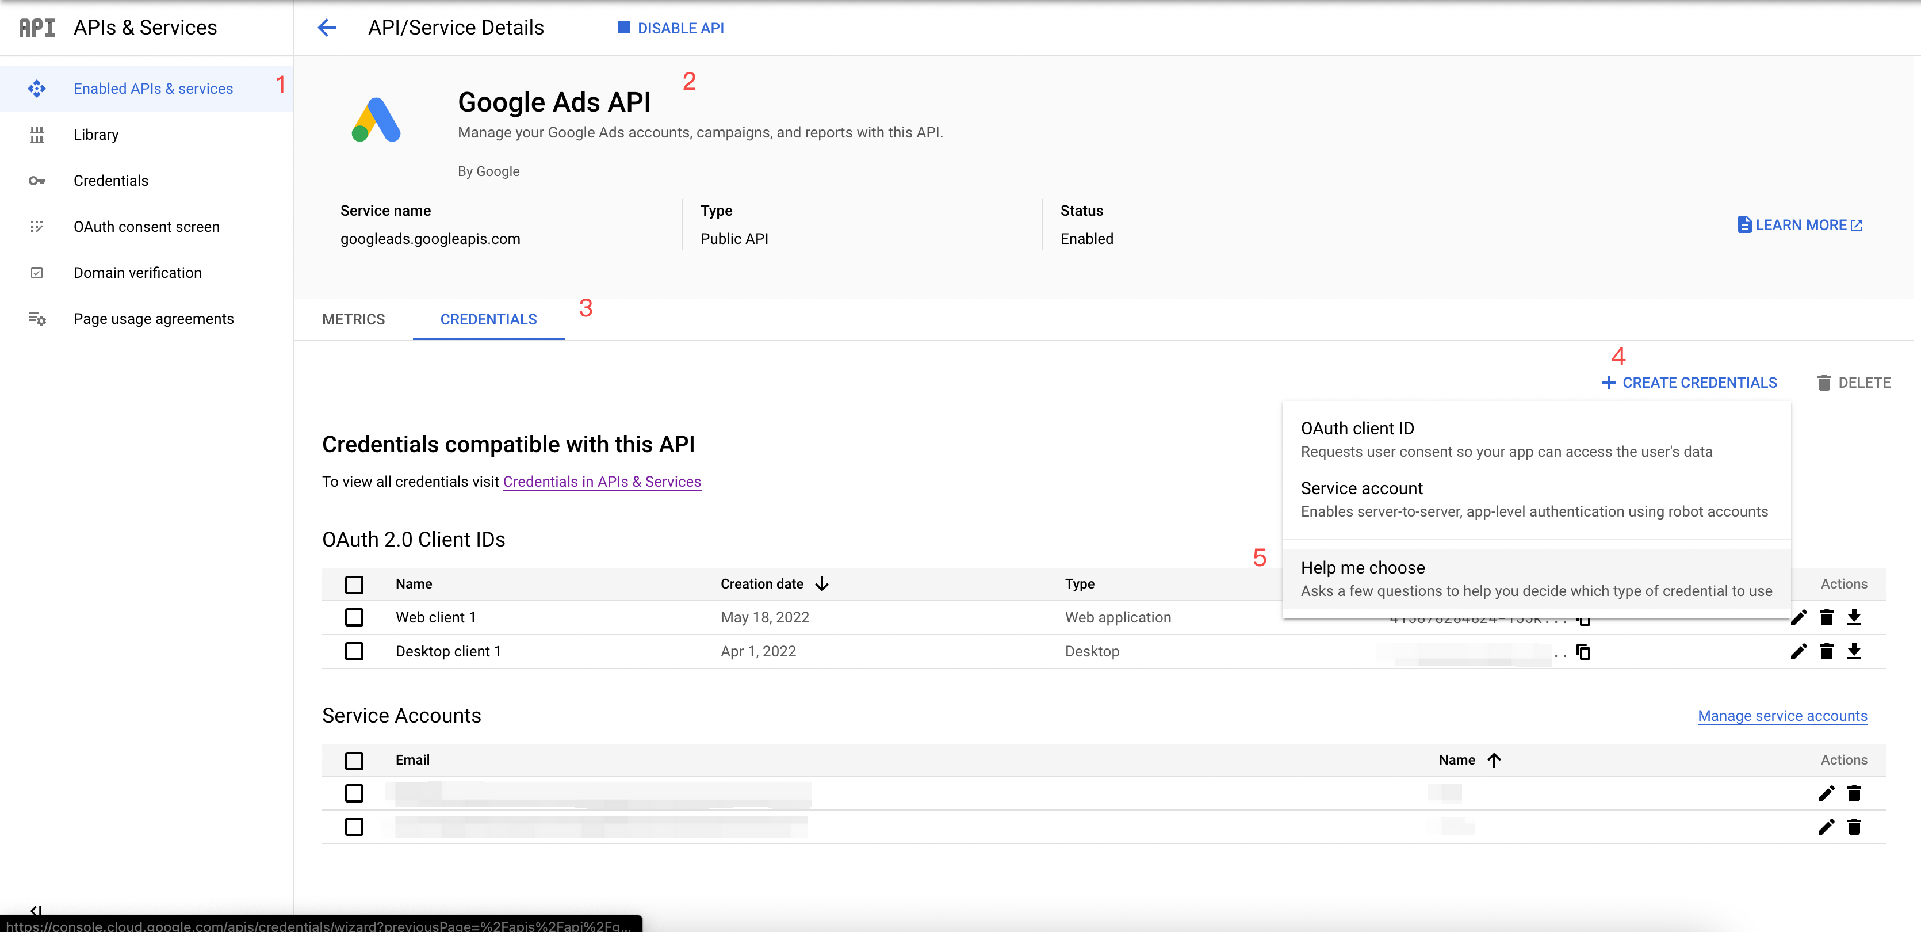Download Web client 1 JSON
The image size is (1921, 932).
1854,617
